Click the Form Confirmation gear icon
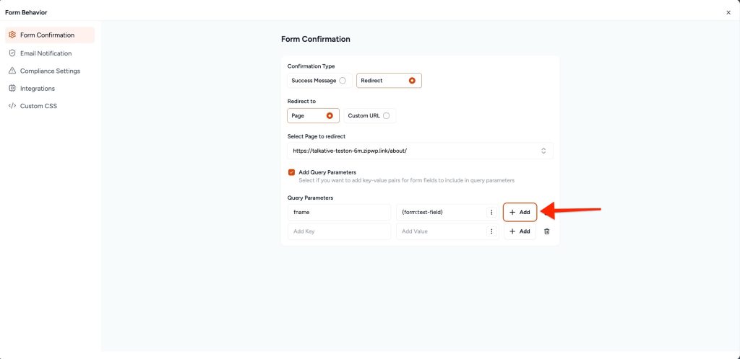740x359 pixels. [12, 35]
